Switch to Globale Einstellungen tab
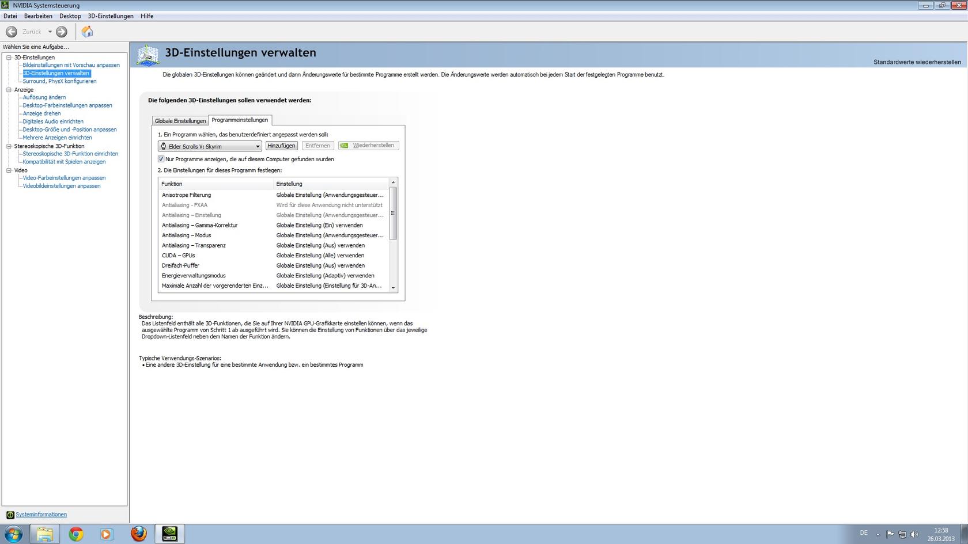This screenshot has height=544, width=968. pyautogui.click(x=180, y=121)
